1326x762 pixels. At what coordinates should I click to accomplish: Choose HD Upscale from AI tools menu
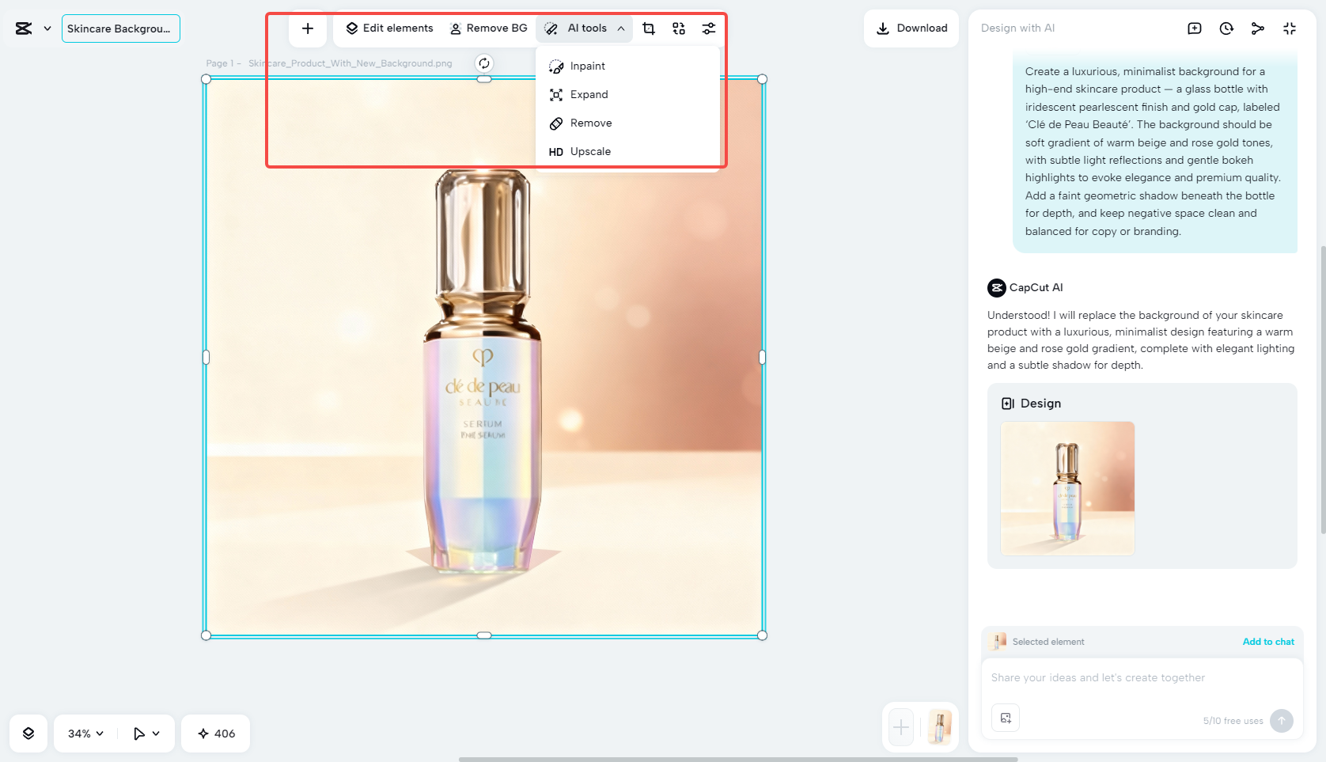pyautogui.click(x=627, y=152)
